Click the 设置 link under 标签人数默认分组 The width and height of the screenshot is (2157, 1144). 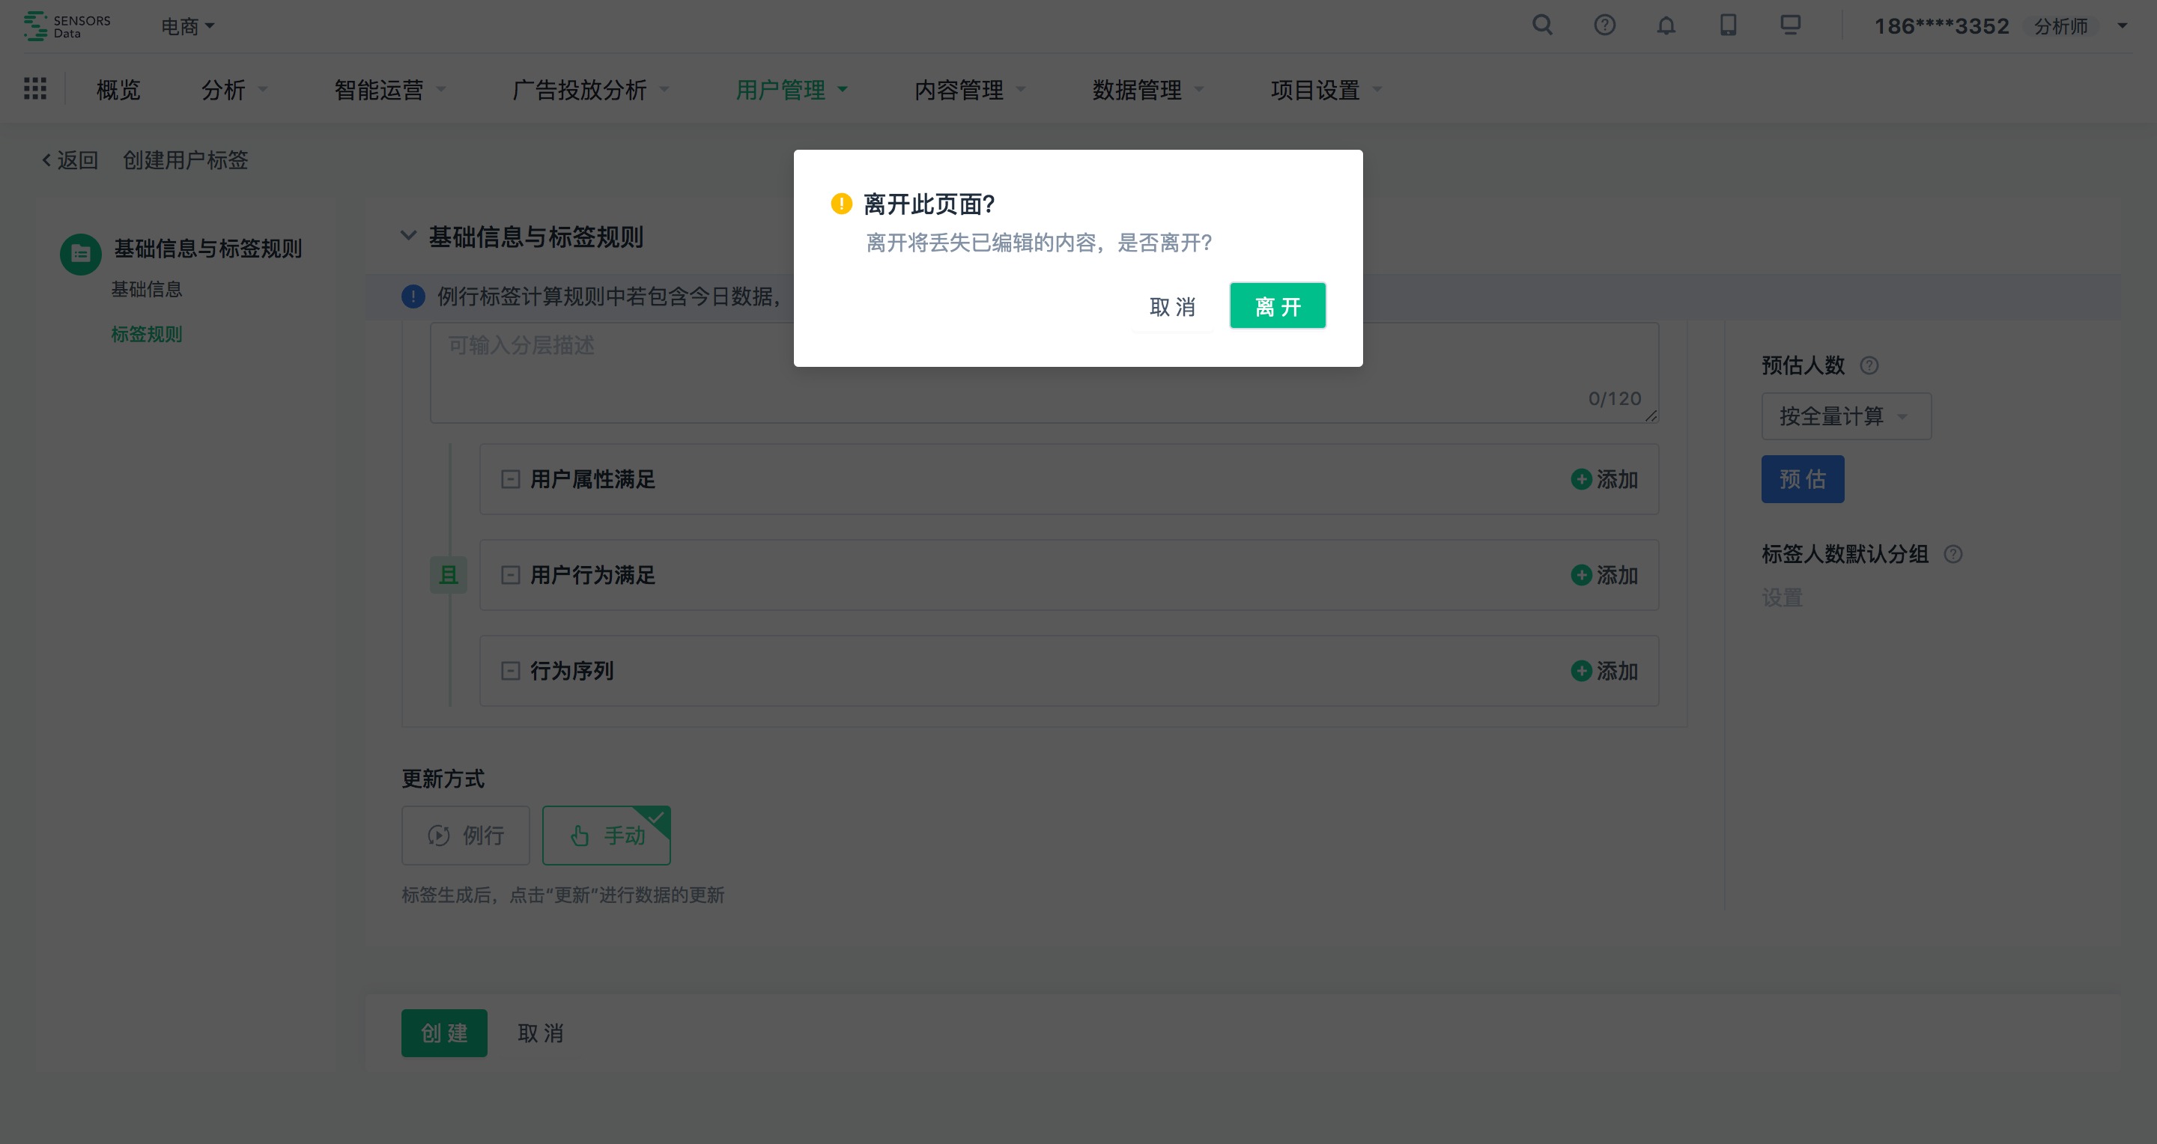click(x=1782, y=597)
